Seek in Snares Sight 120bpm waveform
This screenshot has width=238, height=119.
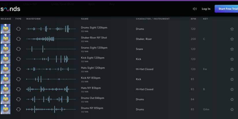[x=51, y=49]
